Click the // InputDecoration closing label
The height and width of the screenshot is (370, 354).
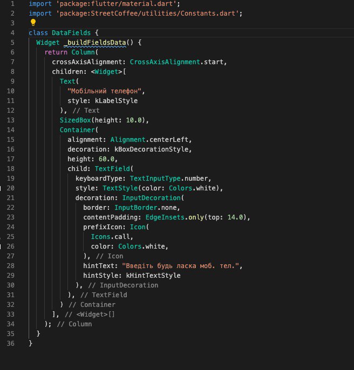pyautogui.click(x=123, y=285)
